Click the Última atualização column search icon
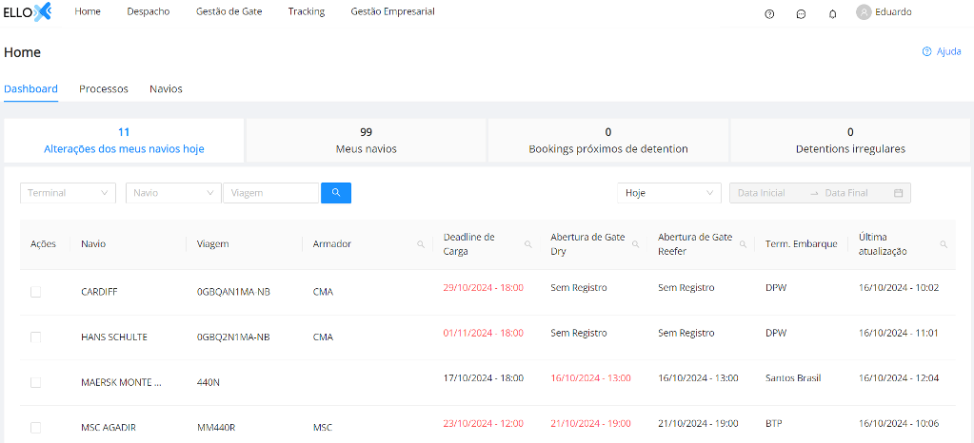The image size is (974, 443). 944,244
